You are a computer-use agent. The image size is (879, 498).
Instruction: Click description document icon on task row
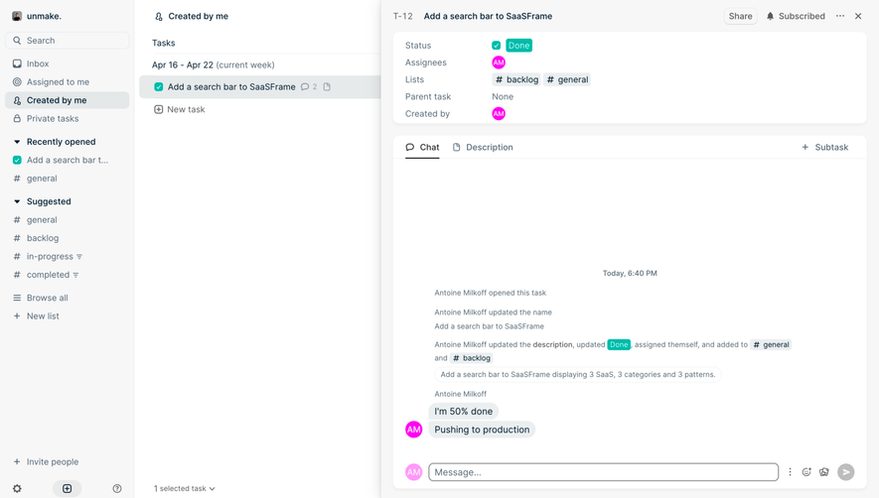tap(327, 87)
